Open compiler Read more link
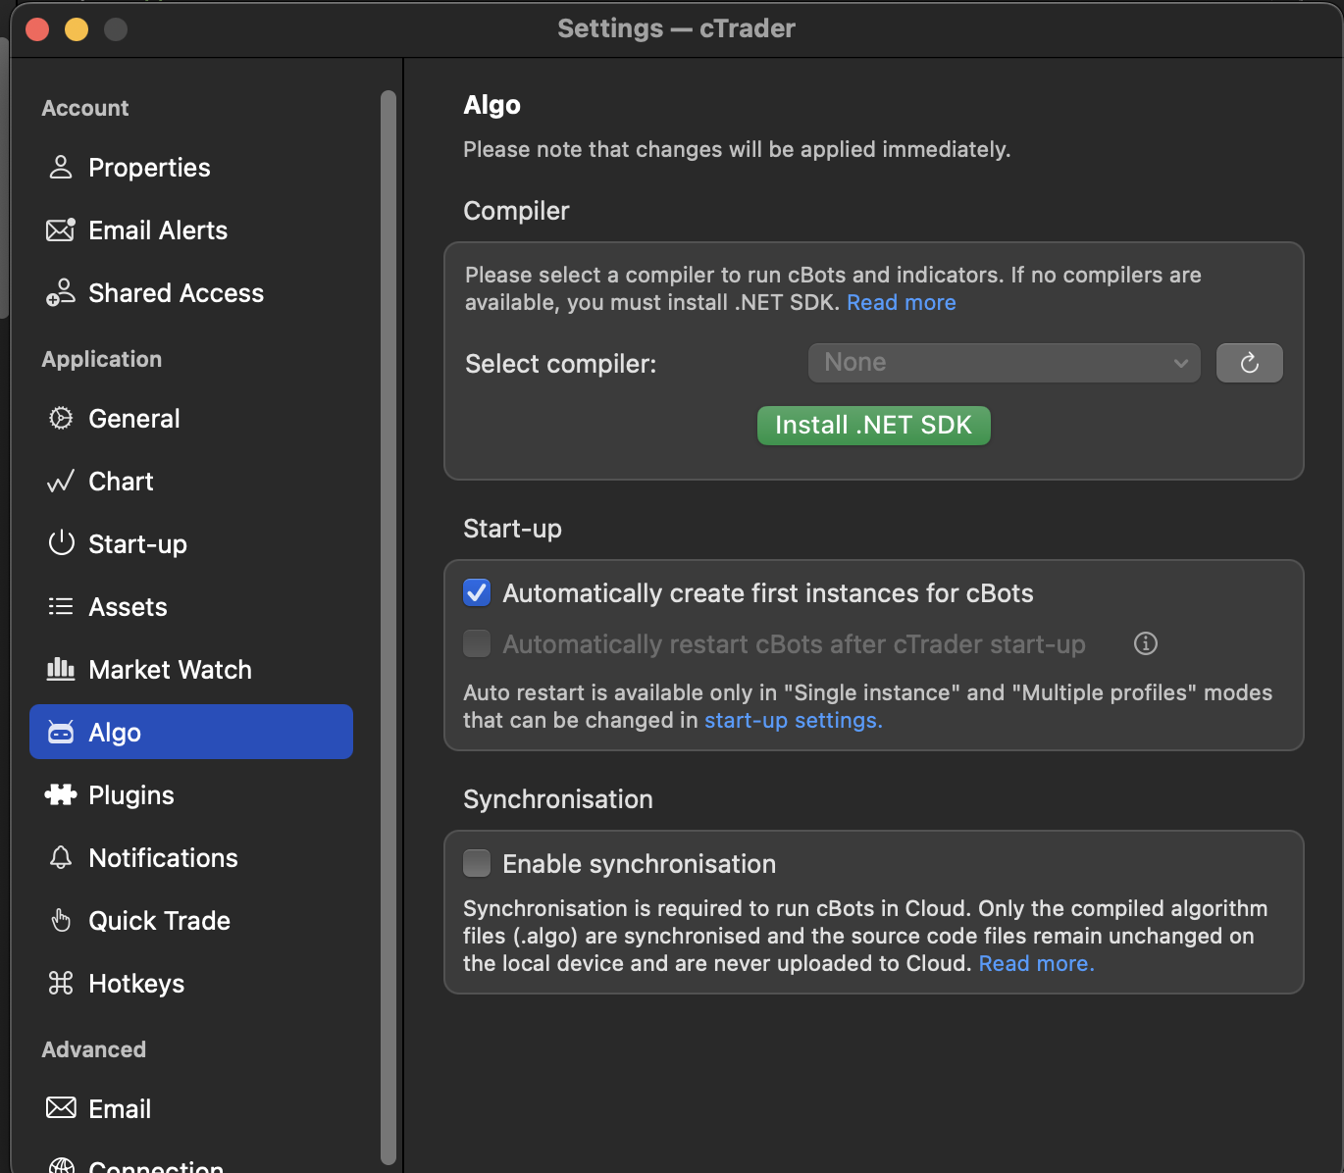This screenshot has width=1344, height=1173. [901, 303]
